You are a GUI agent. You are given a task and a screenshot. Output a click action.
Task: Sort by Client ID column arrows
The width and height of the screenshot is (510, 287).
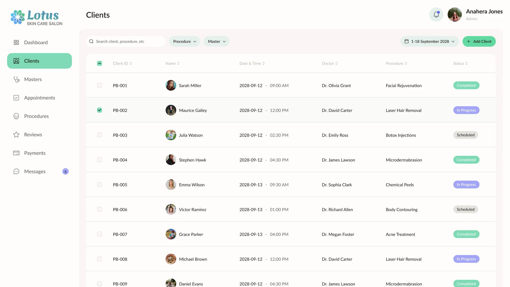point(131,64)
